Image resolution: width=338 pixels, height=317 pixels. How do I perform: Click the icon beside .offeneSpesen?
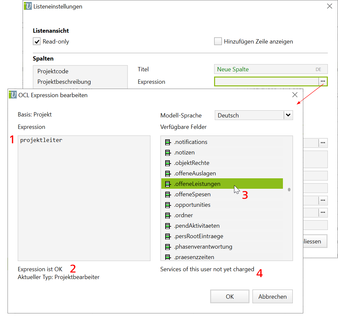click(168, 194)
